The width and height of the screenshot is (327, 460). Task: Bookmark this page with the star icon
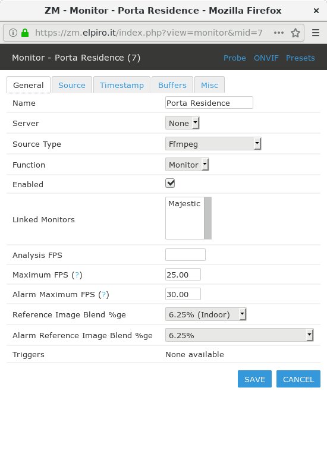point(295,33)
